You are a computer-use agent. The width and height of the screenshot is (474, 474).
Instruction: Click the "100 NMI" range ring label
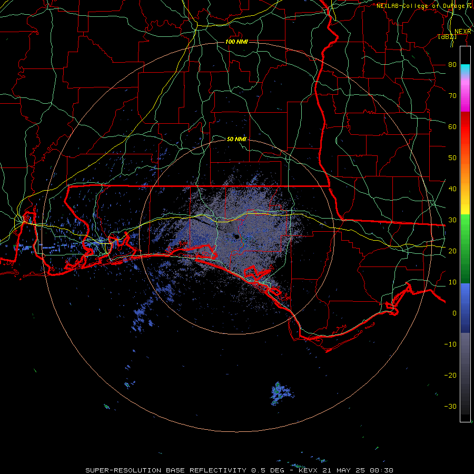[236, 42]
